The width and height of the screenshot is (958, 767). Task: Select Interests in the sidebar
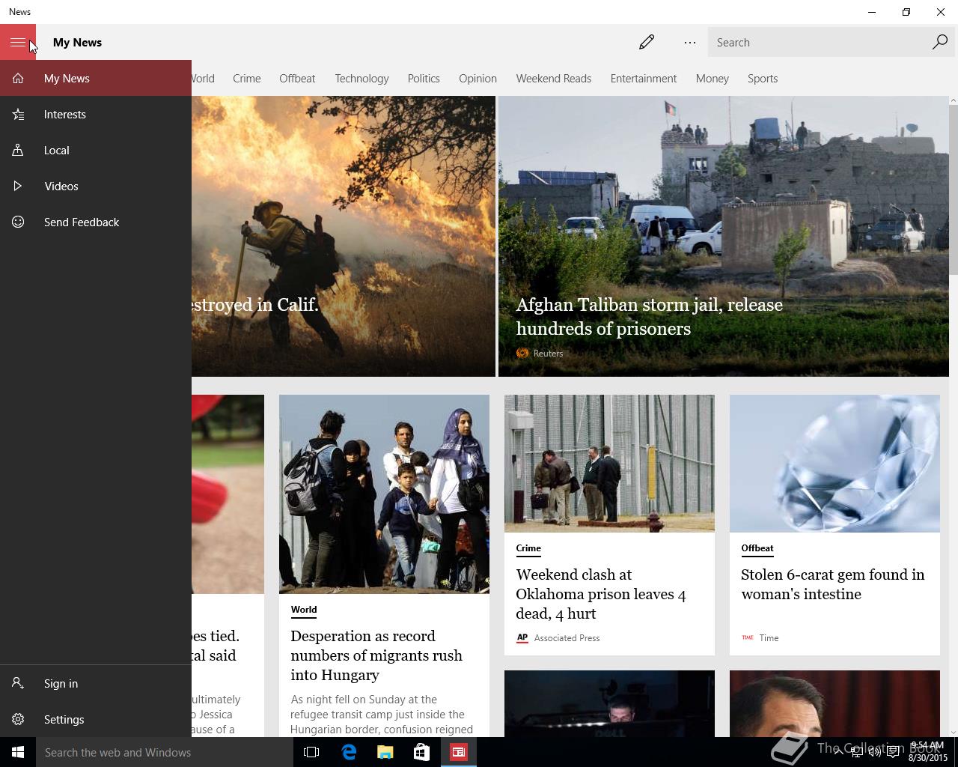pyautogui.click(x=96, y=114)
